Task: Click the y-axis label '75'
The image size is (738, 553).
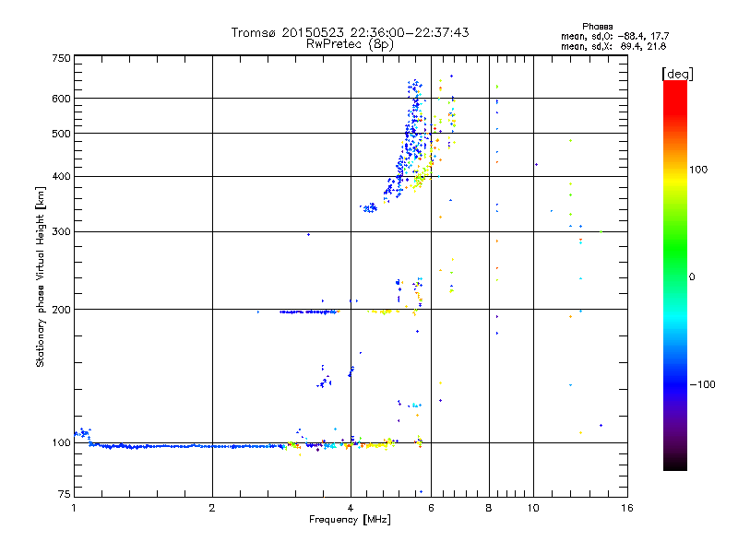Action: [64, 494]
